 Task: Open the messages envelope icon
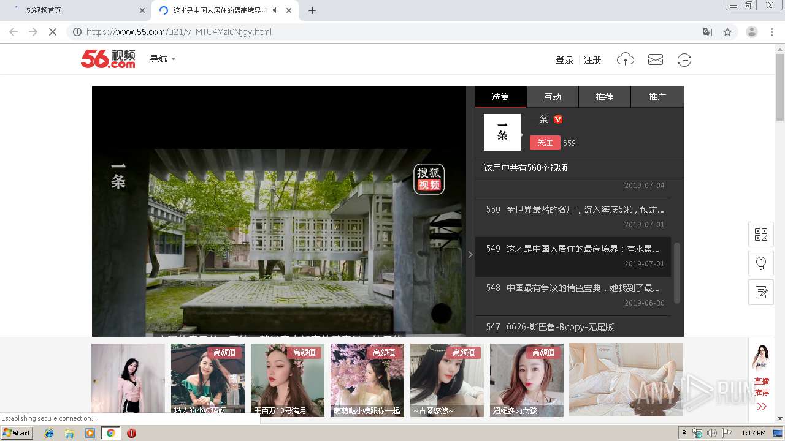pyautogui.click(x=656, y=59)
